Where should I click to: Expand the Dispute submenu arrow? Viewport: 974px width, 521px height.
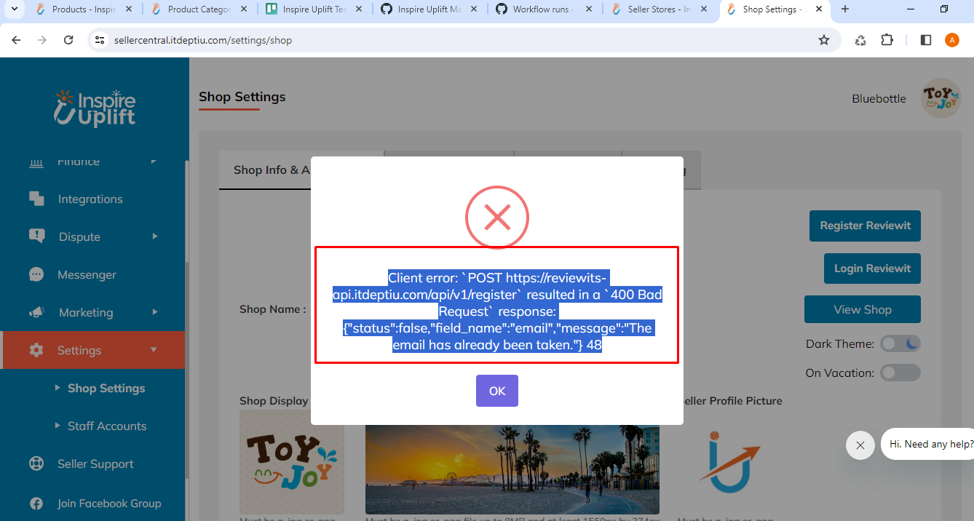point(154,236)
